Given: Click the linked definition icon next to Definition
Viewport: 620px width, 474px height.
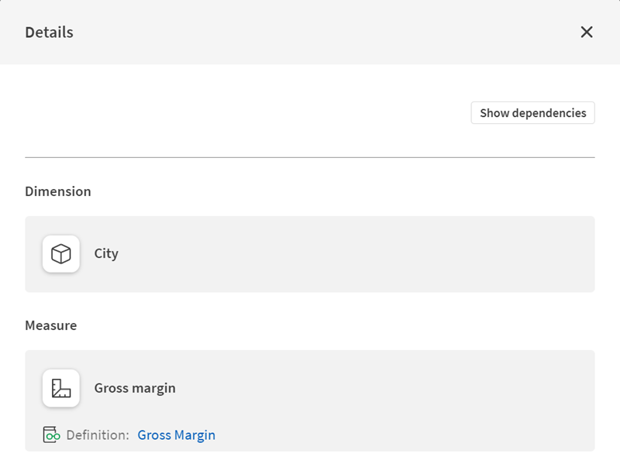Looking at the screenshot, I should pos(51,434).
